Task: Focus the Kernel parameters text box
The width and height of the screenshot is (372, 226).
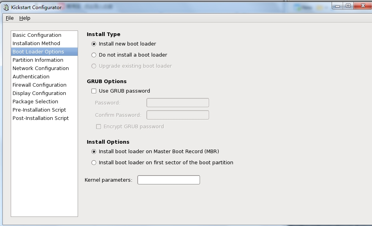Action: click(169, 180)
